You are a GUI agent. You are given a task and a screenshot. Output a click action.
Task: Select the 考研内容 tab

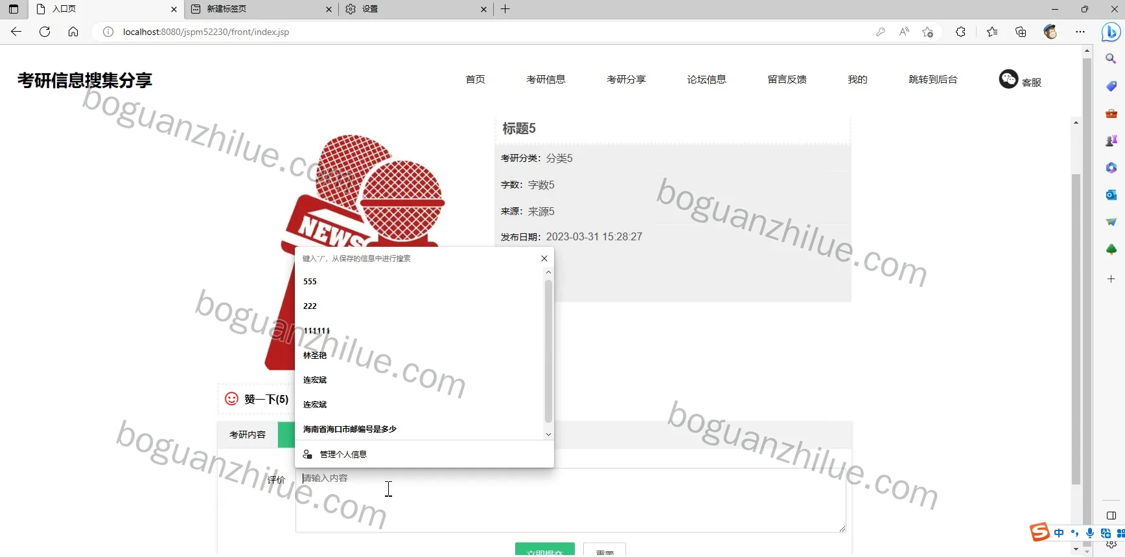pyautogui.click(x=248, y=435)
